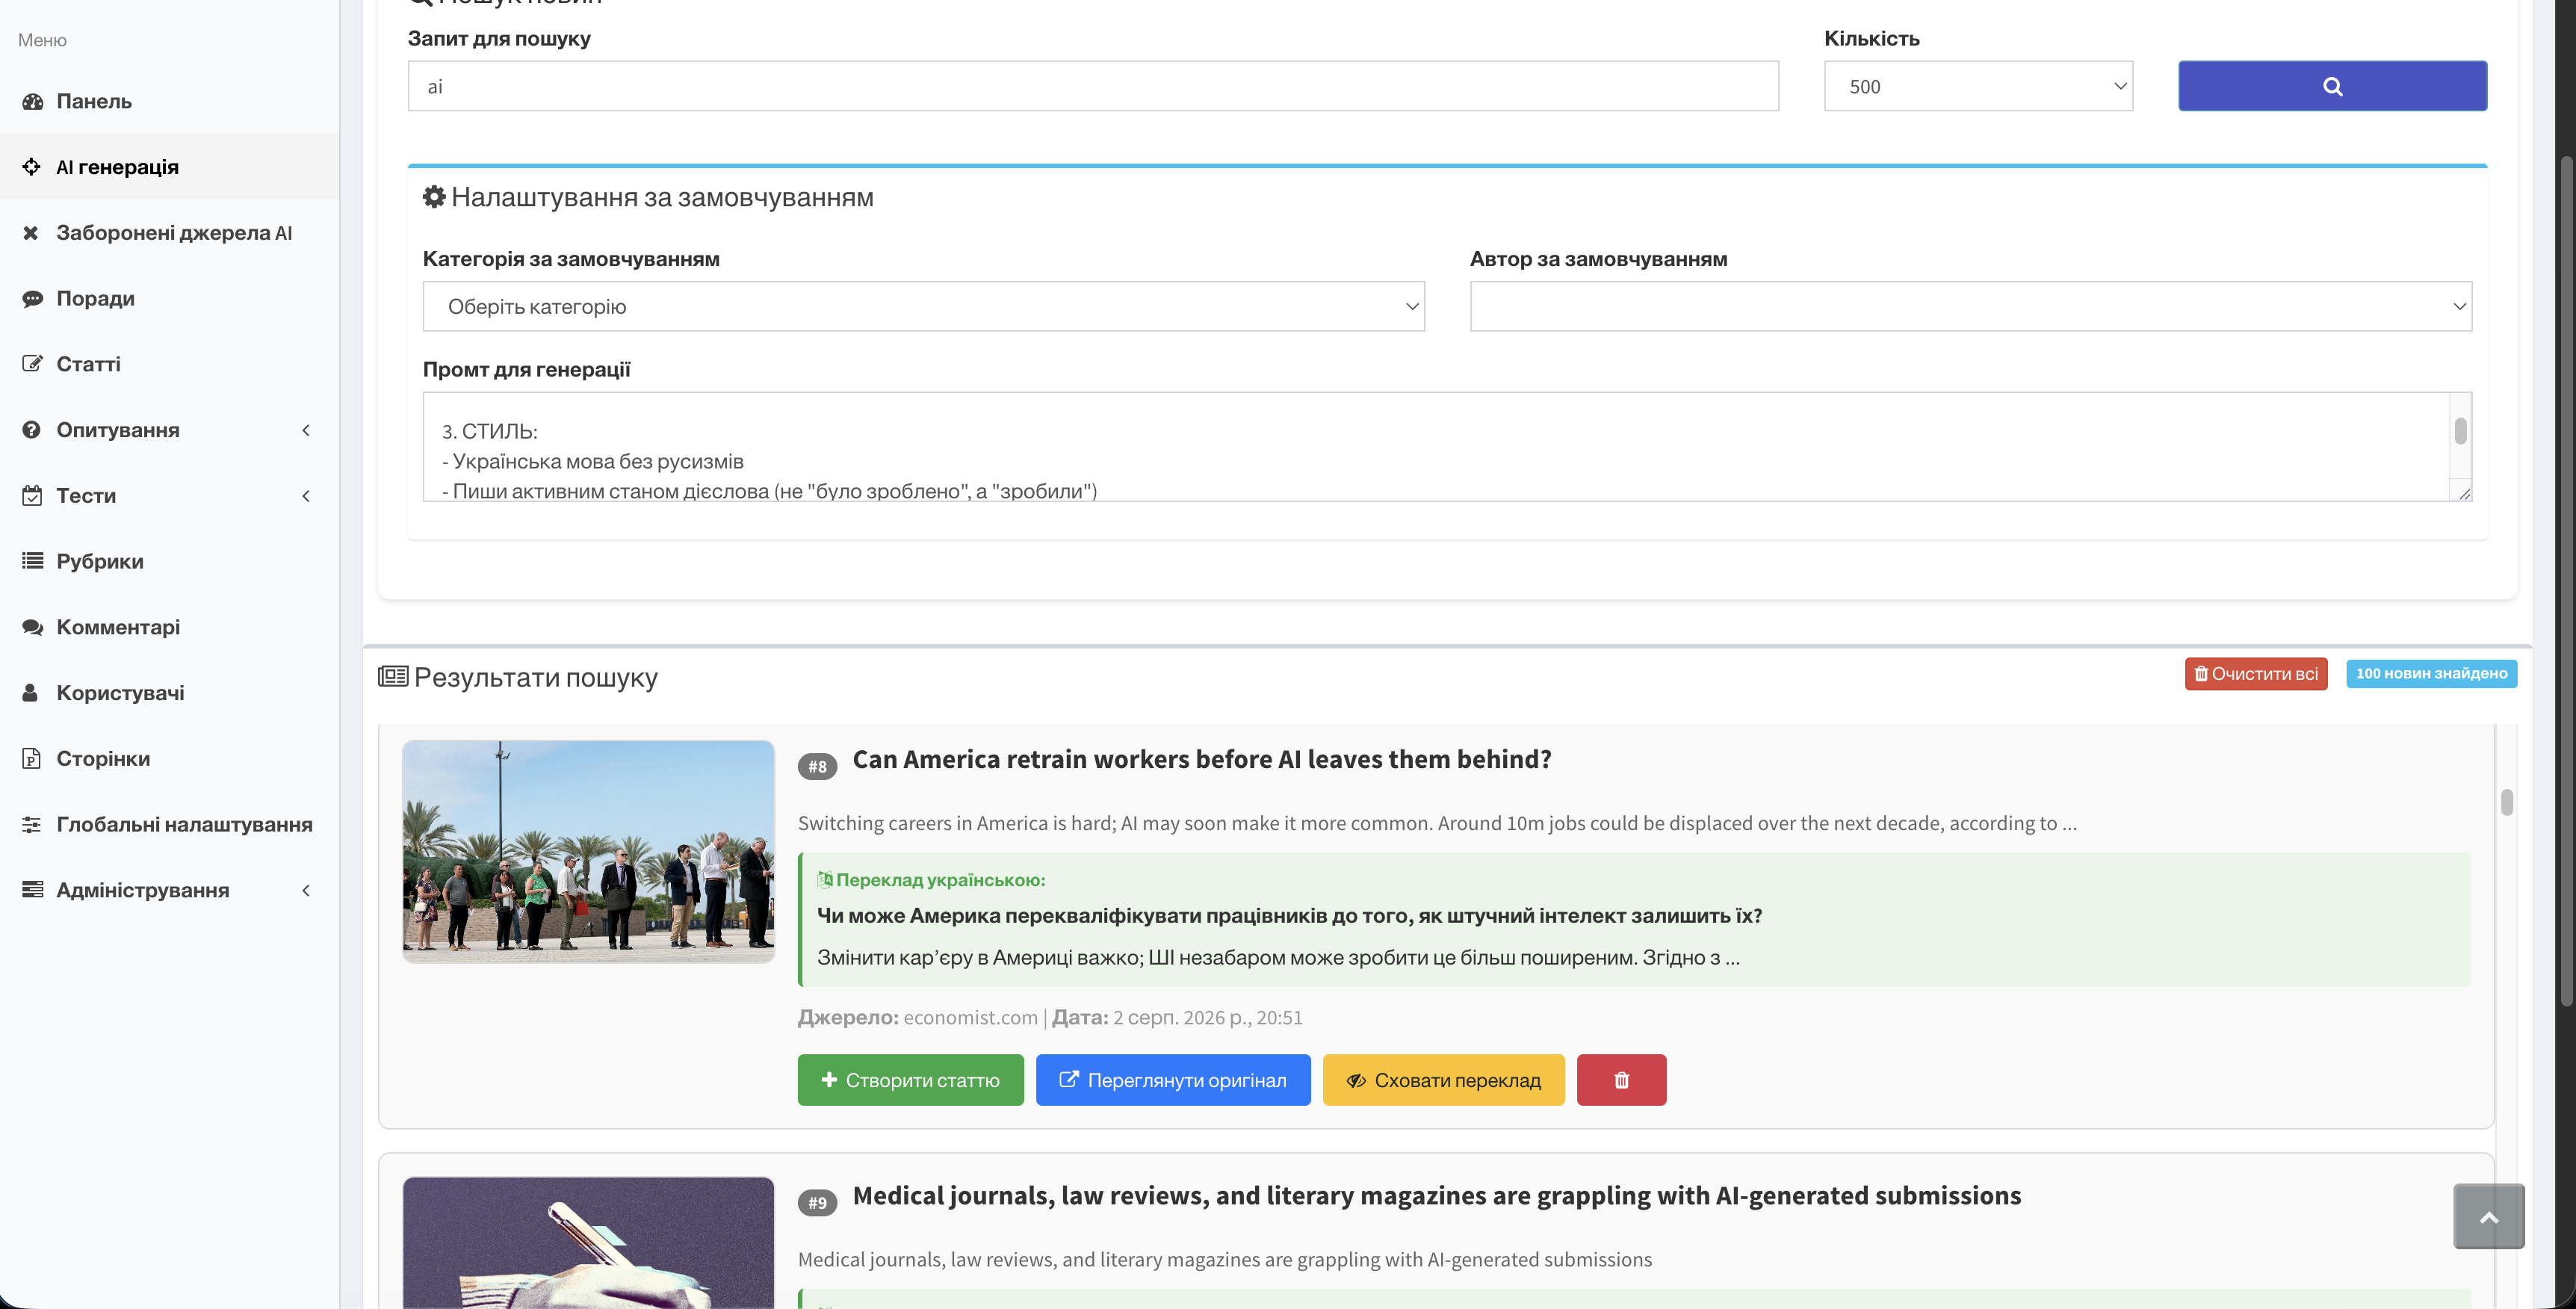This screenshot has height=1309, width=2576.
Task: Click the Тести calendar check icon
Action: [x=32, y=496]
